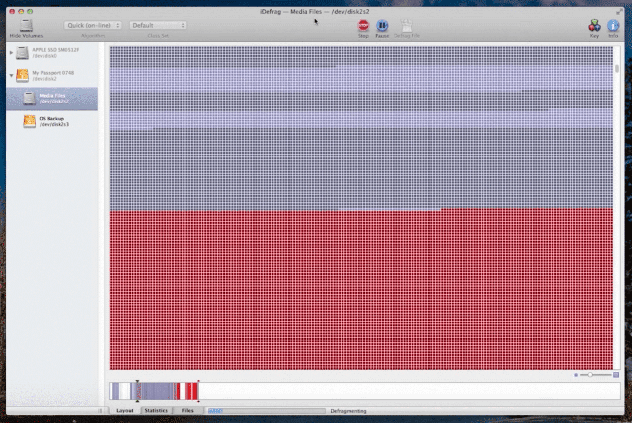Open the Default class set dropdown

point(158,25)
